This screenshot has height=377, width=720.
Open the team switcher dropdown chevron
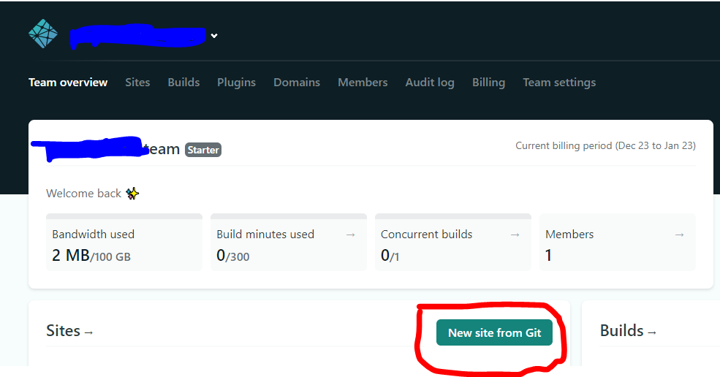point(214,36)
